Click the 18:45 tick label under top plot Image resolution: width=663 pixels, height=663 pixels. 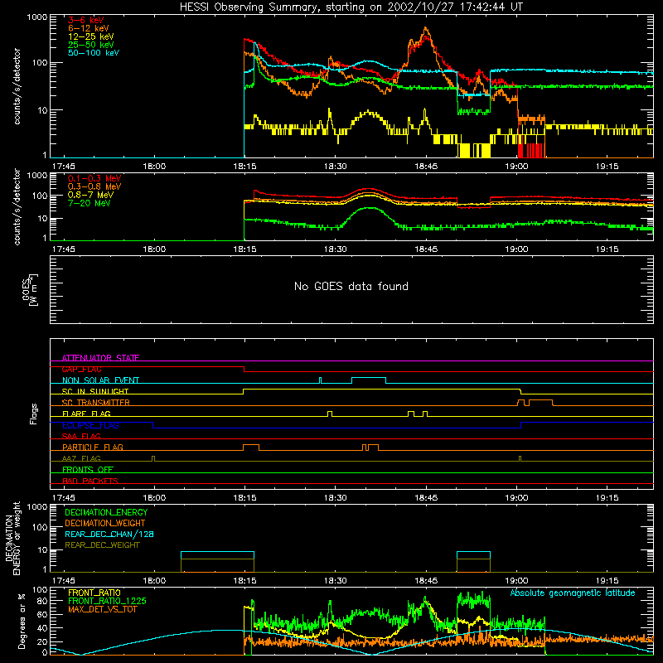point(426,167)
